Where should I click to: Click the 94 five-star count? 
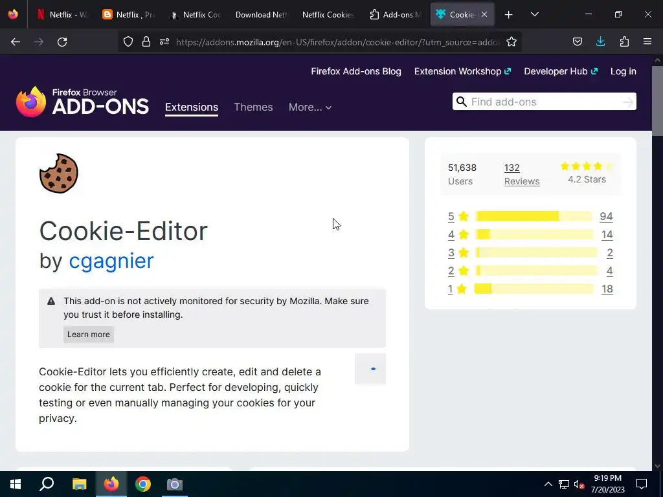[606, 216]
